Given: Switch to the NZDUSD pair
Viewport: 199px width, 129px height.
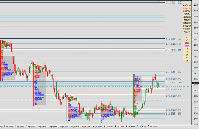Looking at the screenshot, I should tap(187, 23).
